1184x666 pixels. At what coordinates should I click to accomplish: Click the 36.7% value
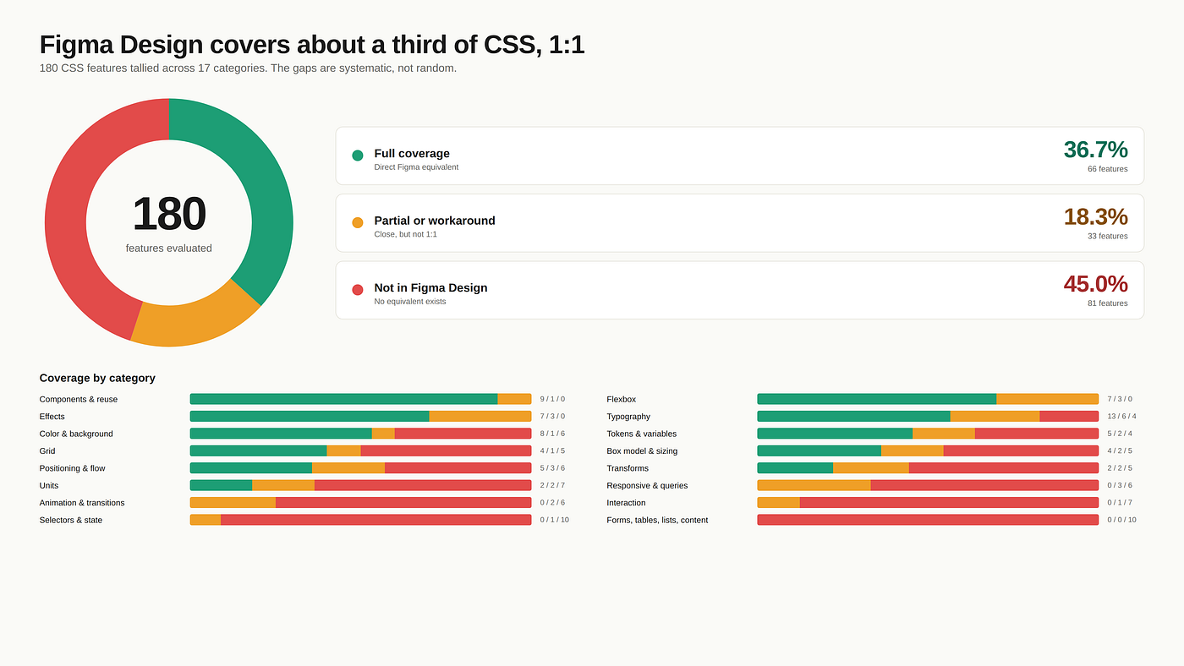click(1095, 150)
